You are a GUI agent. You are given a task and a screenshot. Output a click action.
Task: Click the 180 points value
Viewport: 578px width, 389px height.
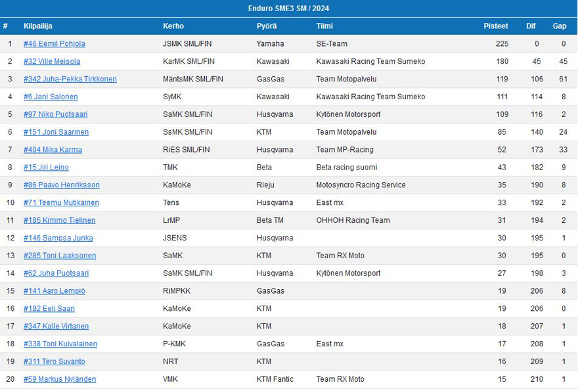pos(502,61)
